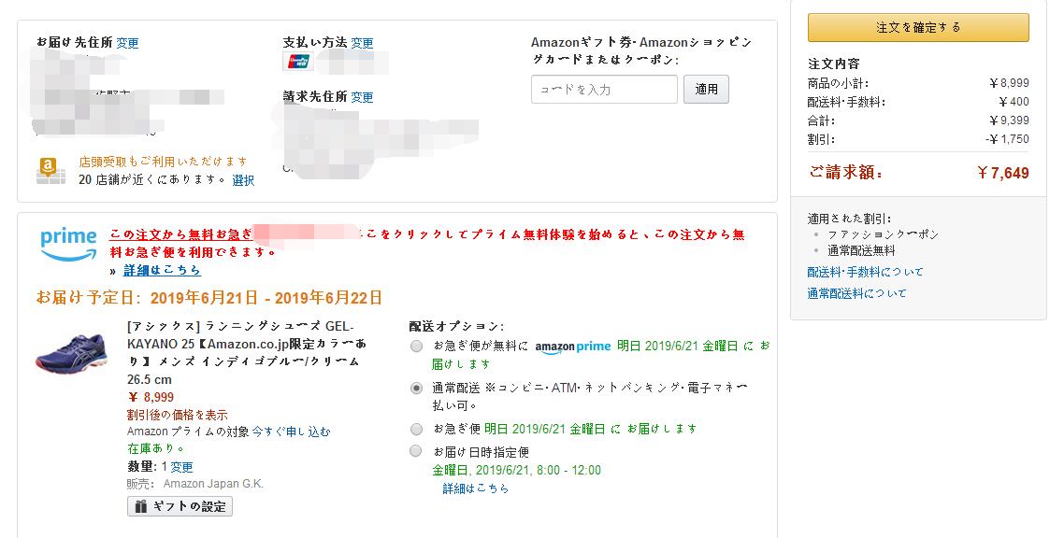Click the amazon prime logo beside free rush option
The width and height of the screenshot is (1064, 538).
pyautogui.click(x=573, y=347)
